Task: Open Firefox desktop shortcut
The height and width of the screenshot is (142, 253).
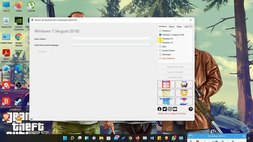Action: click(x=19, y=7)
